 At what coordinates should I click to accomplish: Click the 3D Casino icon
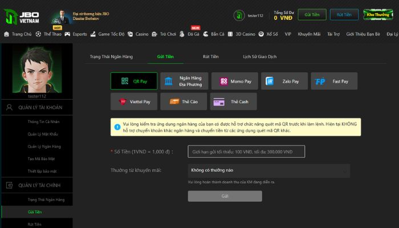[230, 34]
